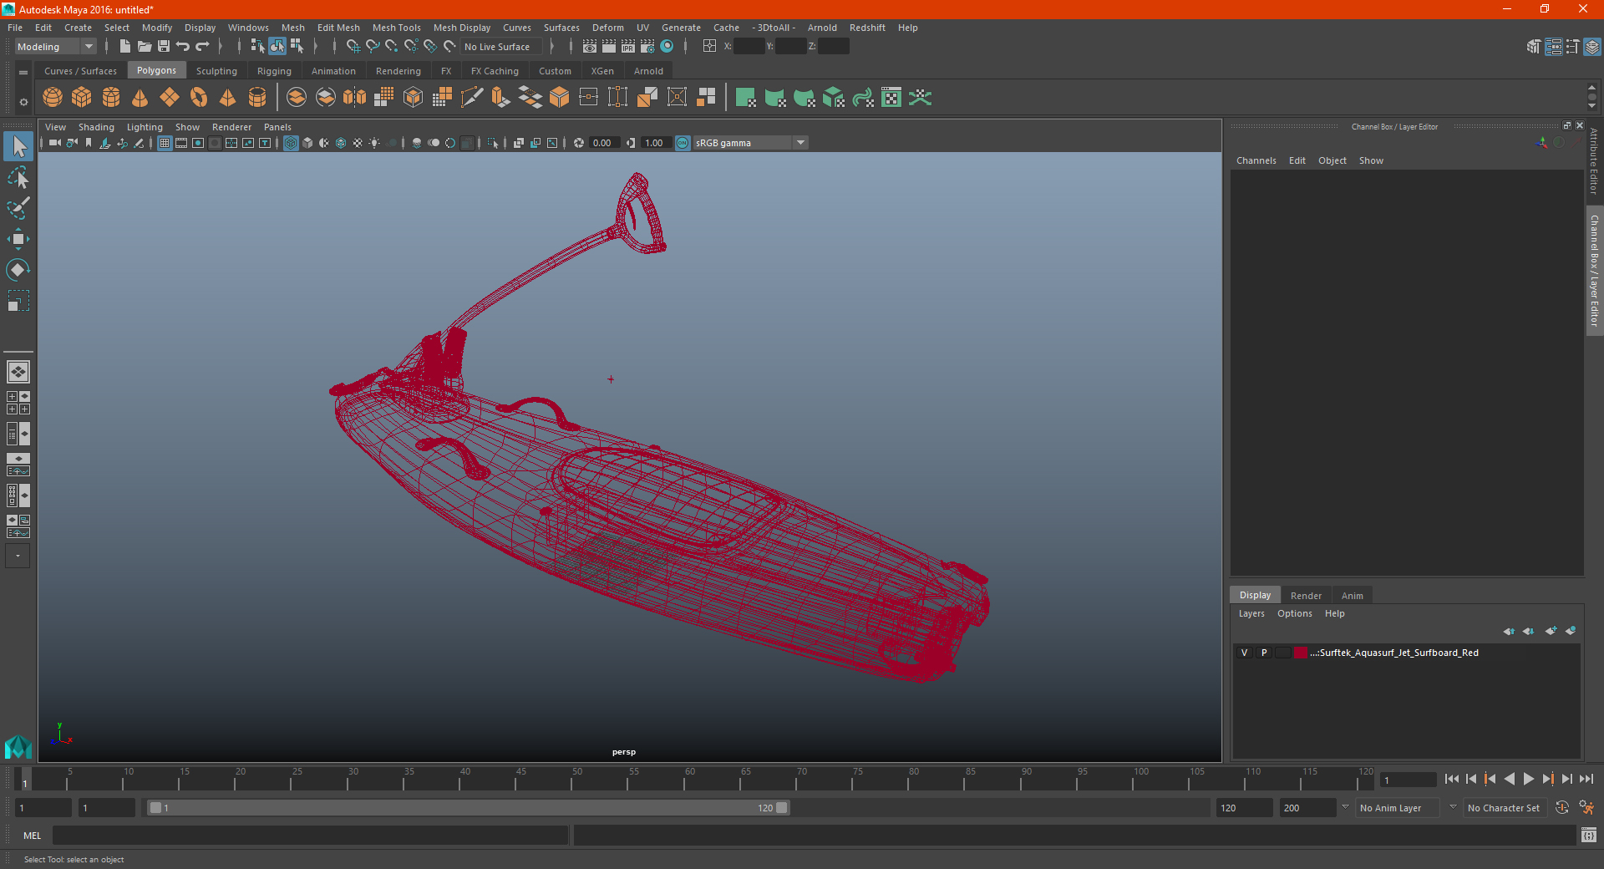Screen dimensions: 1604x869
Task: Choose the Paint Selection tool in the toolbox
Action: (x=18, y=208)
